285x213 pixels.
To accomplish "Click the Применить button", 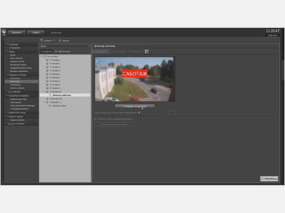I will (x=17, y=33).
